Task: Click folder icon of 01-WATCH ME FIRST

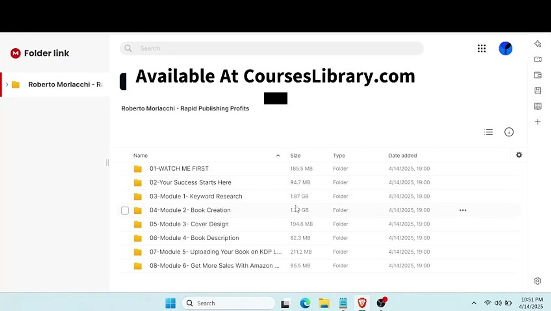Action: pos(138,168)
